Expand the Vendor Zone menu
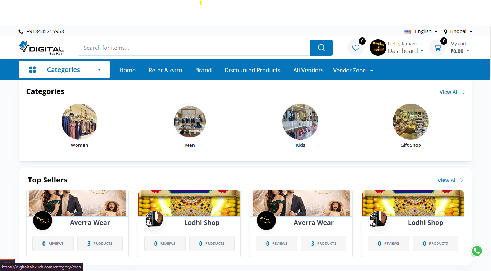 (x=353, y=71)
